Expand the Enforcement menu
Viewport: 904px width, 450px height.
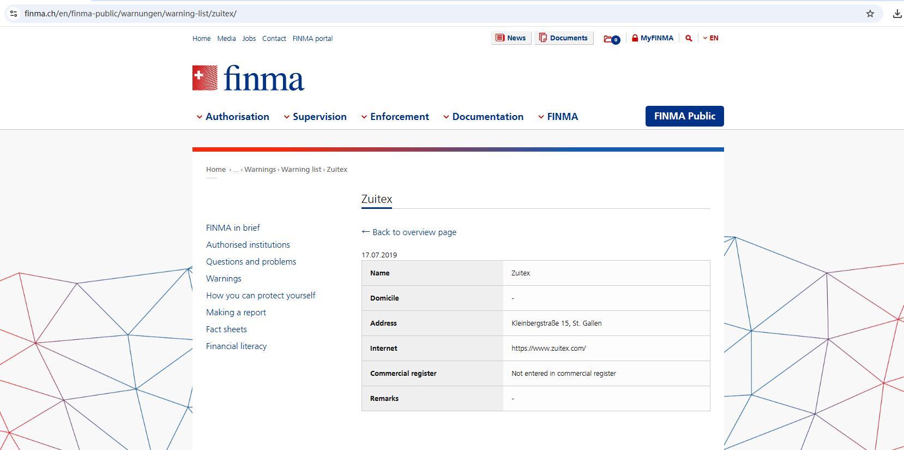click(395, 117)
